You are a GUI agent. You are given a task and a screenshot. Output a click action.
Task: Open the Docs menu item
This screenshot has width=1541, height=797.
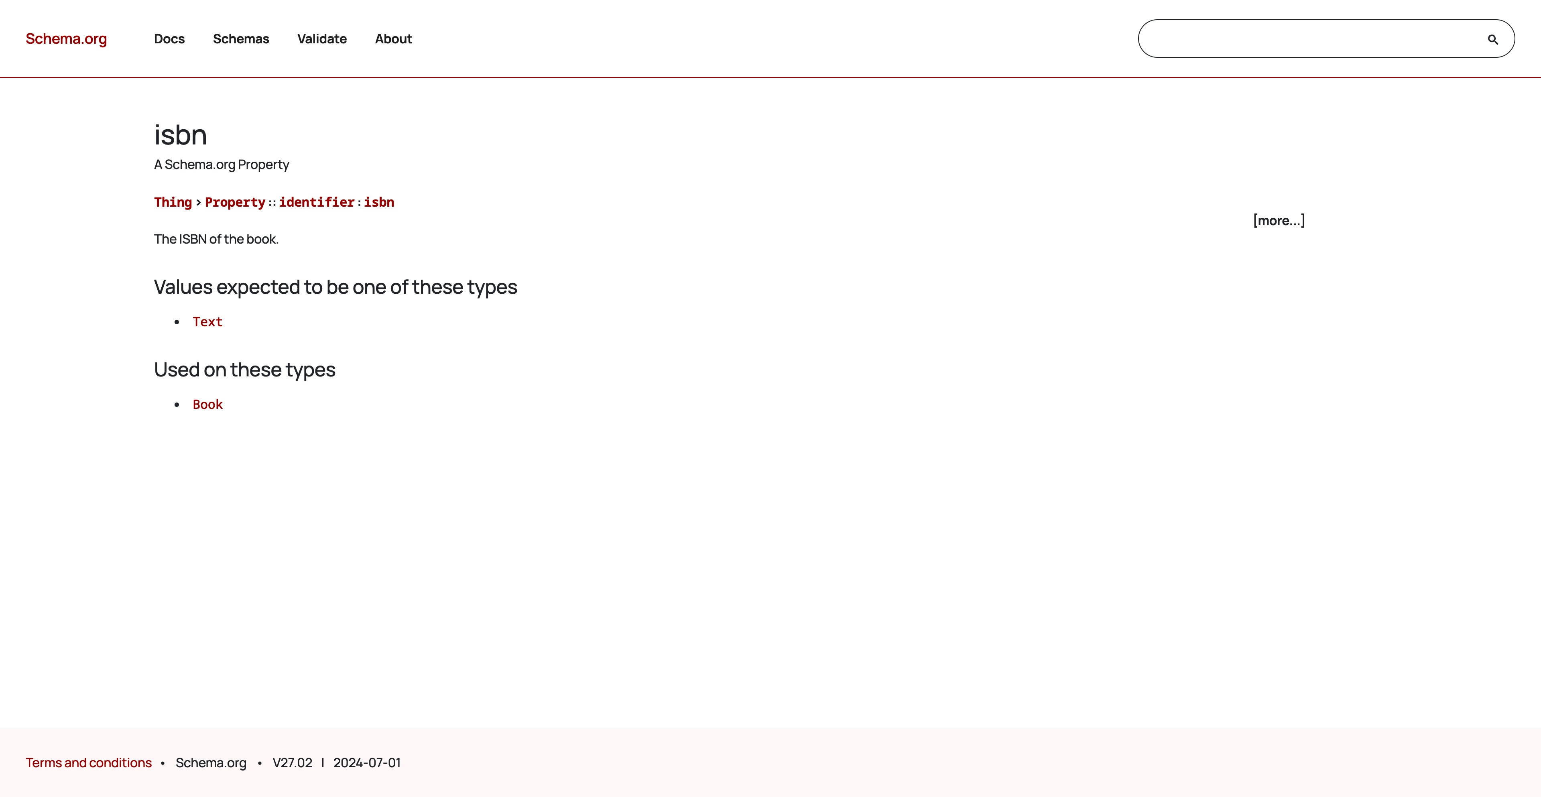[169, 39]
